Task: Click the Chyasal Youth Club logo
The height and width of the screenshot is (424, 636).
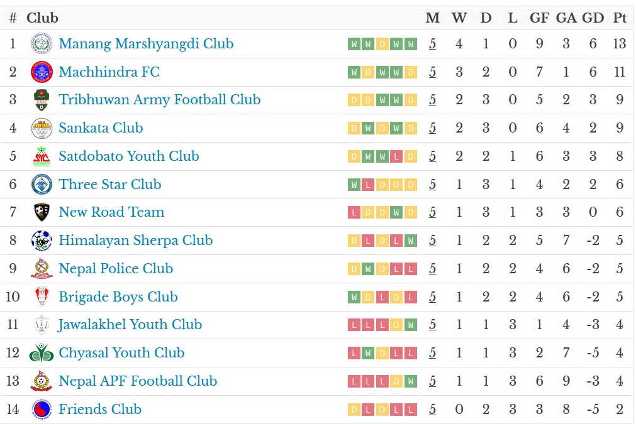Action: [42, 353]
